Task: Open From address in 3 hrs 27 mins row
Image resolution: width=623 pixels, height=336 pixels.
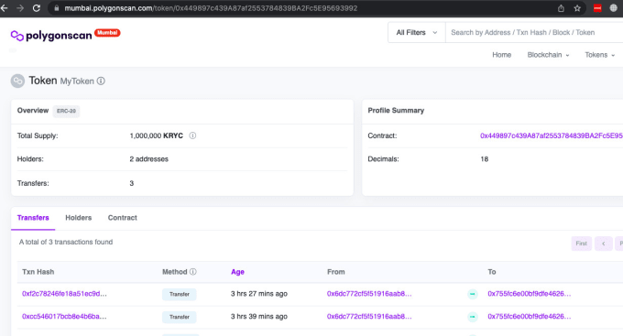Action: (x=369, y=294)
